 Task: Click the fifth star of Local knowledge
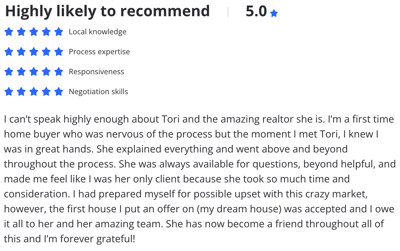[59, 32]
